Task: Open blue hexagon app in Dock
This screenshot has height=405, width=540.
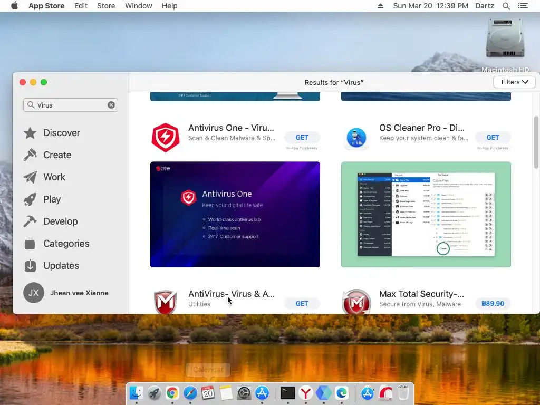Action: (x=324, y=393)
